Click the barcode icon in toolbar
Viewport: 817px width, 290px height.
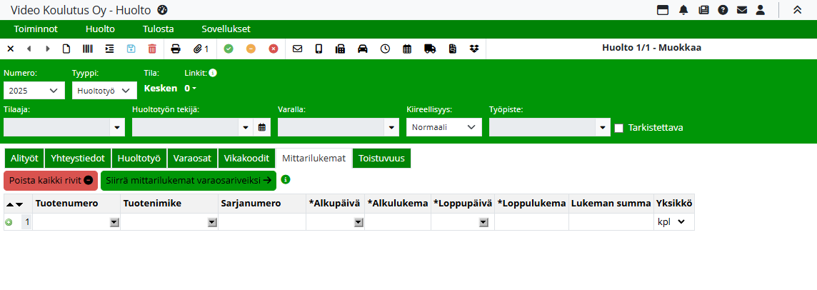87,49
